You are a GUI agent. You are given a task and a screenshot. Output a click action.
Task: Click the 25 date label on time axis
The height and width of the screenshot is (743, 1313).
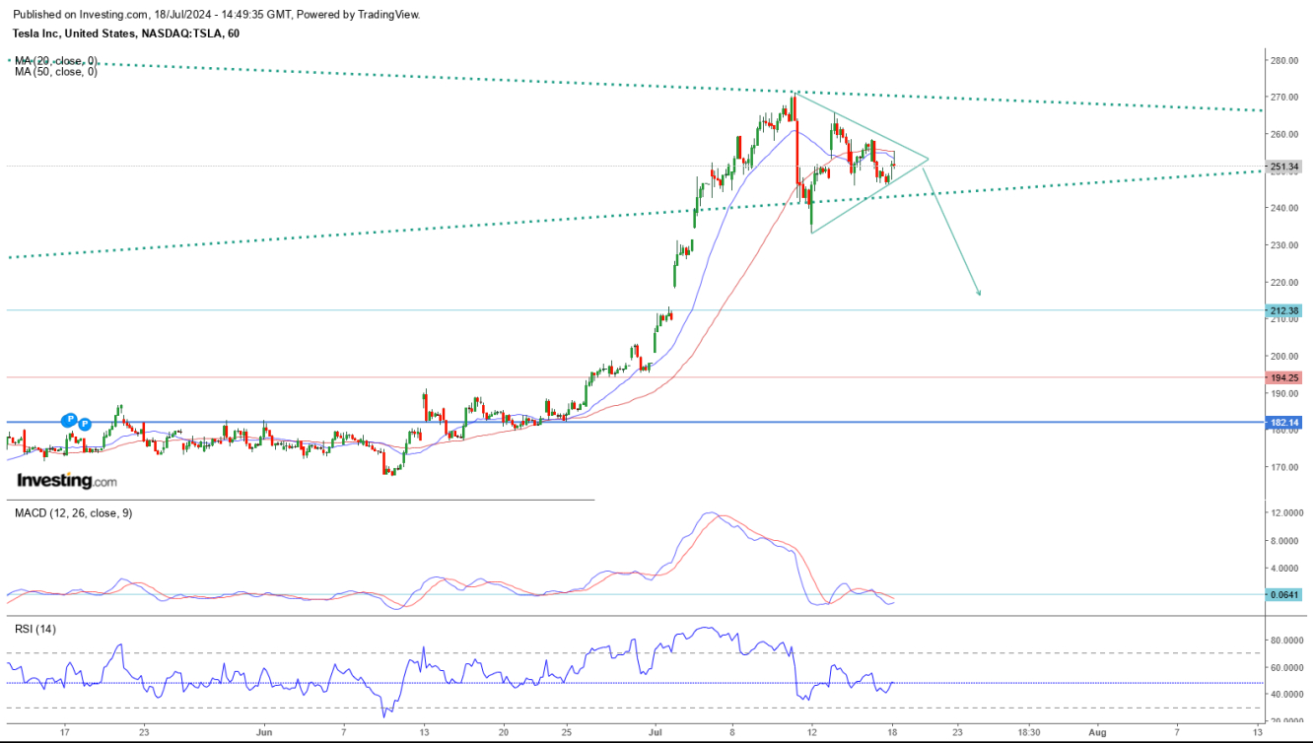tap(566, 732)
